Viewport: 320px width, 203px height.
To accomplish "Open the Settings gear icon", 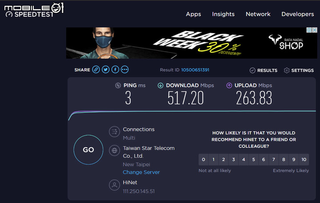I will [287, 70].
